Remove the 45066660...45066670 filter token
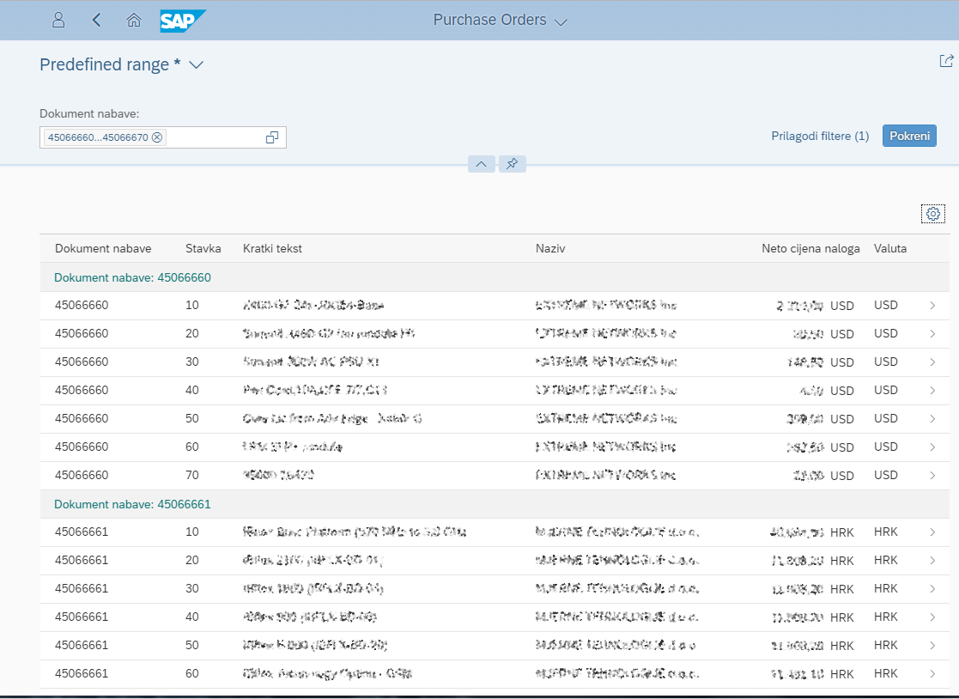The width and height of the screenshot is (959, 699). coord(157,137)
